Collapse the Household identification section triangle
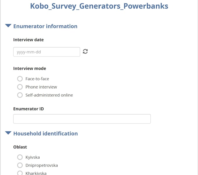 [8, 133]
